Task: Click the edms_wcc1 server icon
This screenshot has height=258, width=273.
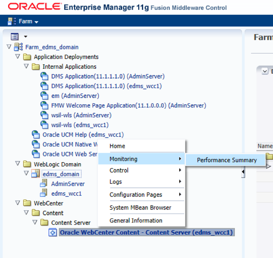Action: pyautogui.click(x=44, y=193)
